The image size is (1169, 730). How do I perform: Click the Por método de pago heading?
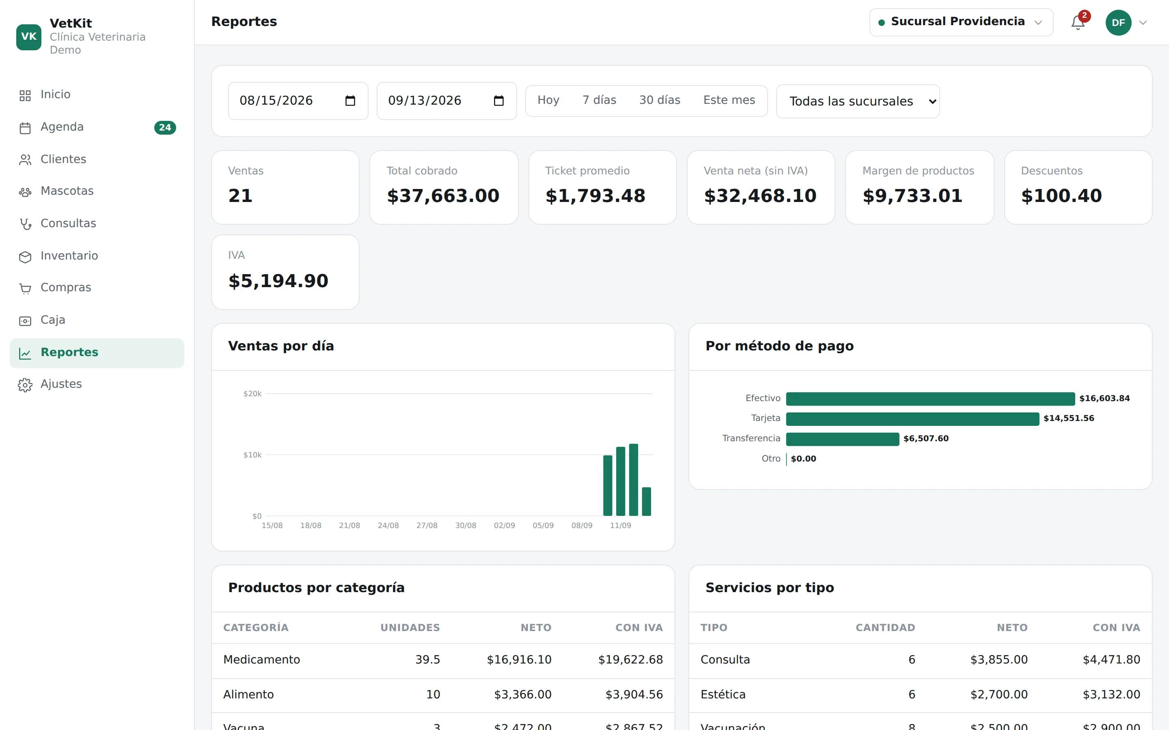(x=779, y=346)
